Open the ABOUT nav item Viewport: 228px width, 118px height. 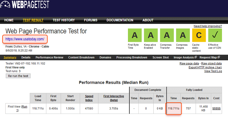coord(148,20)
